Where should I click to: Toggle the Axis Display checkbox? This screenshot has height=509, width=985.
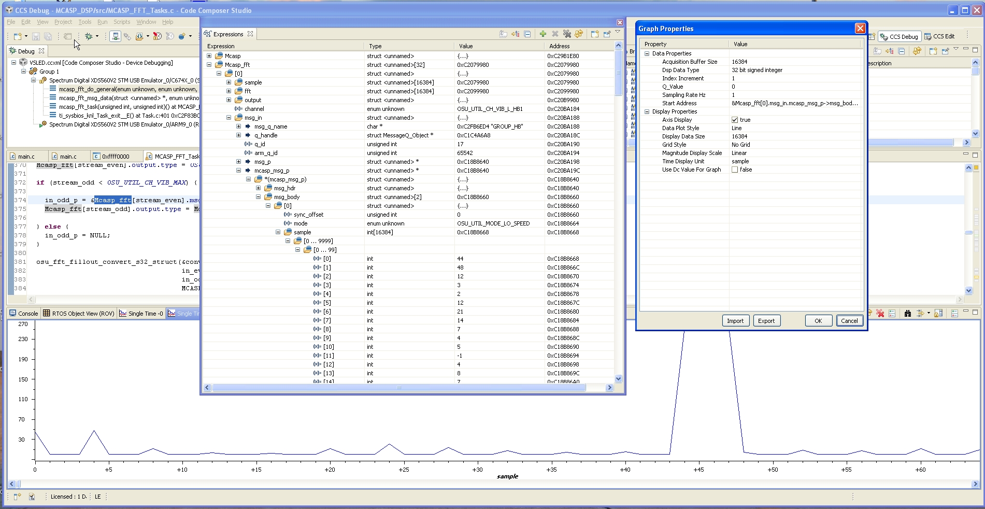(735, 120)
